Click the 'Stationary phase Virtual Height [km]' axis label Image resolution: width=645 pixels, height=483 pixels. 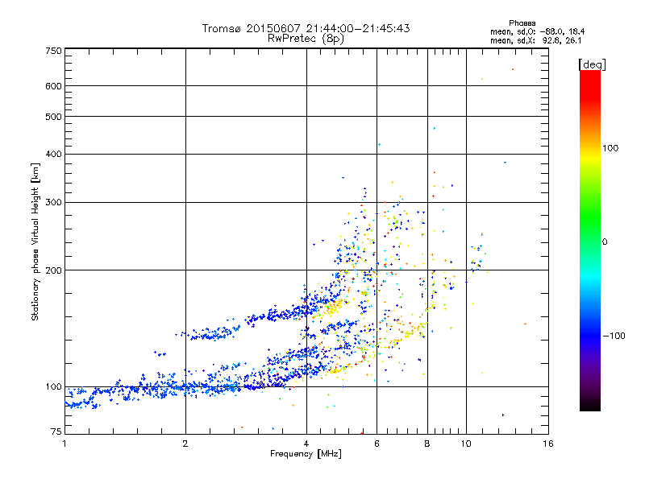pos(35,242)
